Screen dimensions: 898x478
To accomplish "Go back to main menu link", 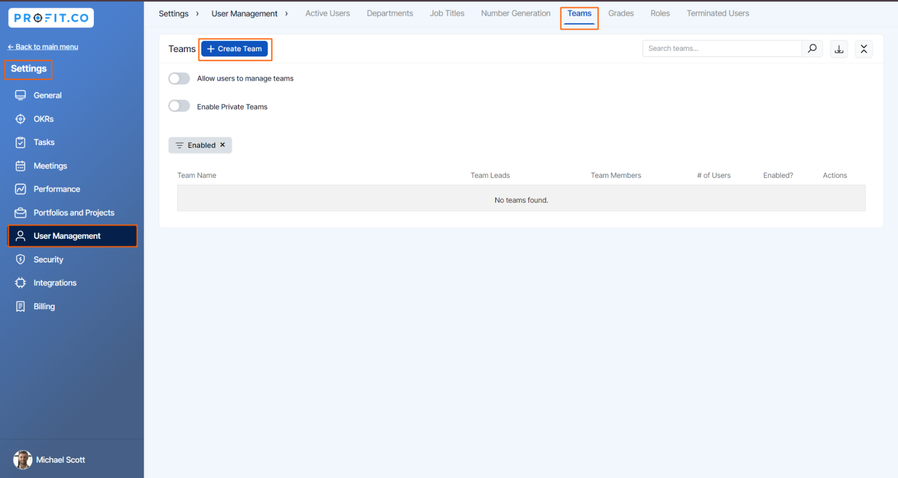I will pyautogui.click(x=43, y=47).
